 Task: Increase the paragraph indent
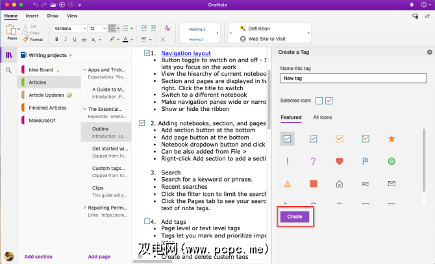(x=153, y=28)
